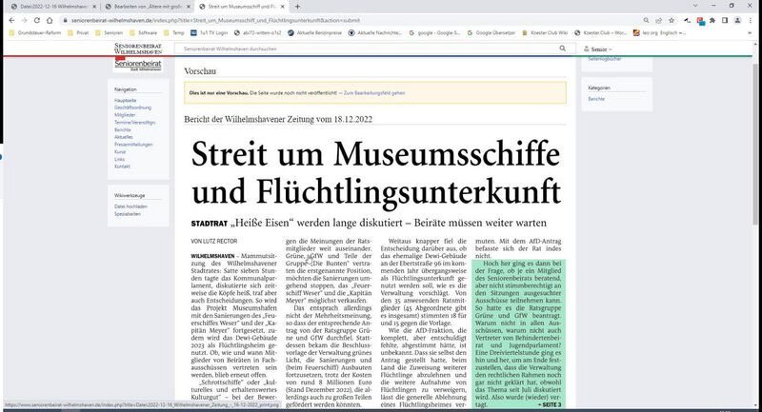This screenshot has height=412, width=762.
Task: Open a new browser tab
Action: pos(297,7)
